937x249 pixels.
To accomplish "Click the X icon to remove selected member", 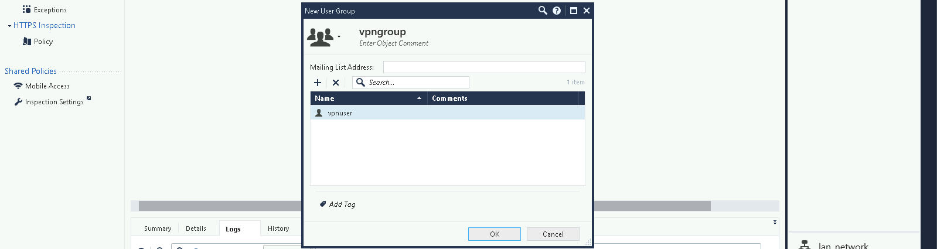I will click(336, 83).
